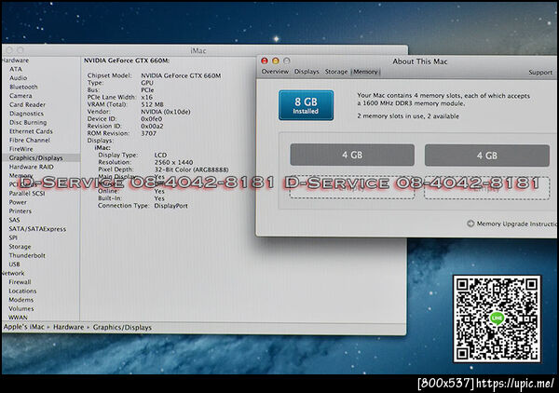Image resolution: width=559 pixels, height=393 pixels.
Task: Select Bluetooth in the sidebar
Action: tap(23, 87)
